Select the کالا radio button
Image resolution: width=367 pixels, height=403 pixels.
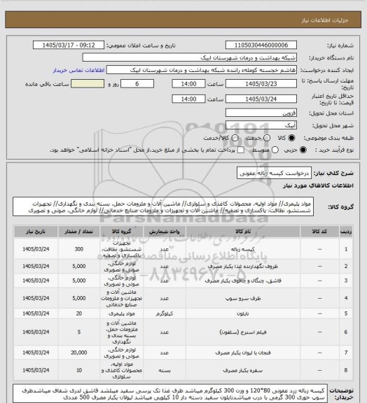point(291,138)
